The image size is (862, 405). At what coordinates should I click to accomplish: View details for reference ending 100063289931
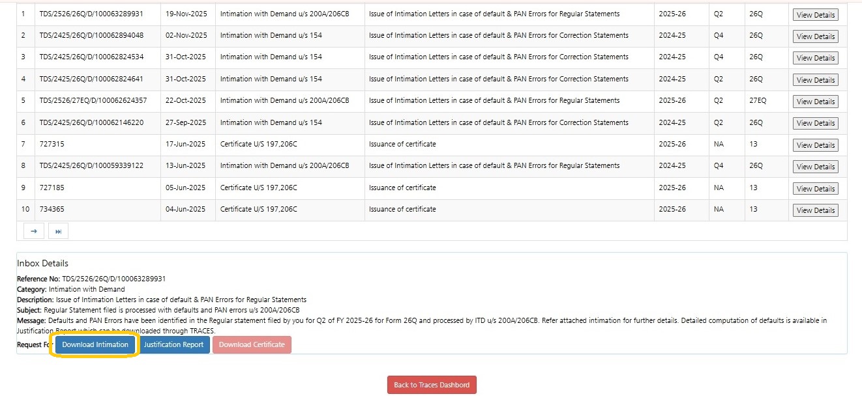click(x=815, y=15)
